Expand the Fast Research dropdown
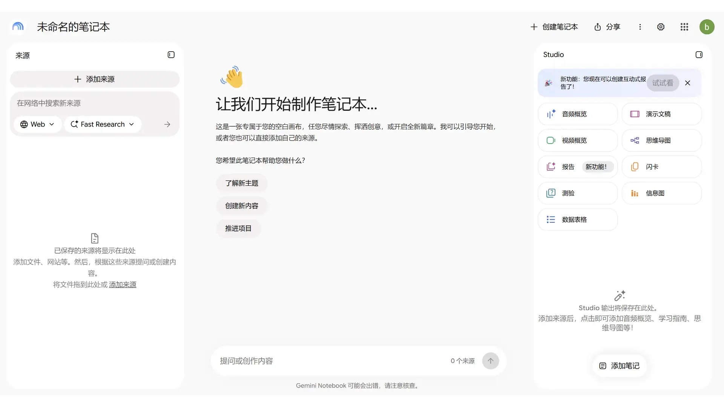The width and height of the screenshot is (724, 407). (103, 124)
